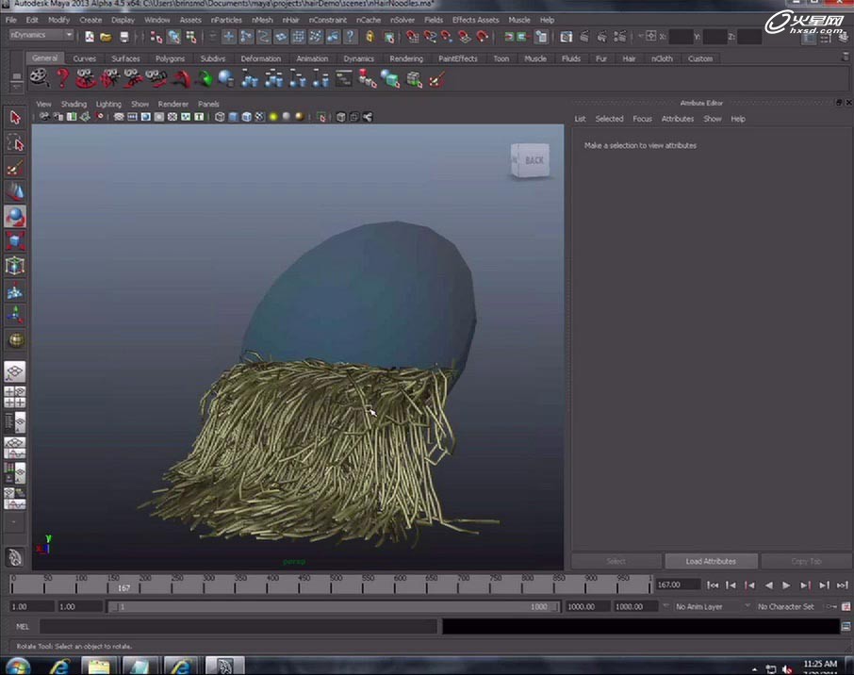Select the arrow Select tool in toolbox
The width and height of the screenshot is (854, 675).
pos(14,118)
